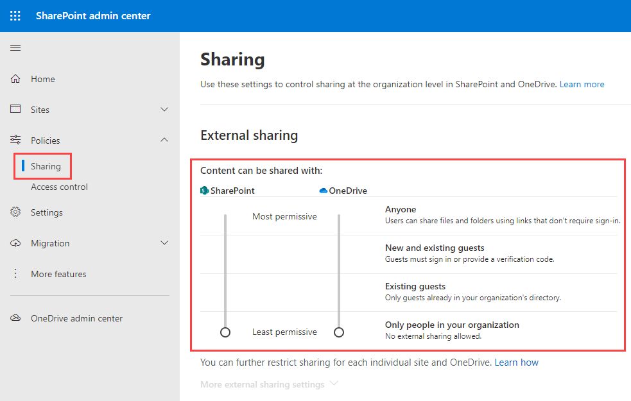Click the Existing guests heading
631x401 pixels.
pos(415,286)
